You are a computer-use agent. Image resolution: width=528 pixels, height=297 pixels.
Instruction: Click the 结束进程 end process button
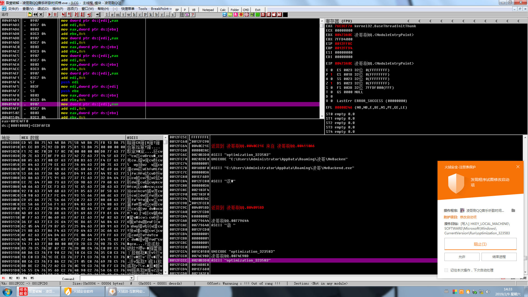pyautogui.click(x=499, y=257)
